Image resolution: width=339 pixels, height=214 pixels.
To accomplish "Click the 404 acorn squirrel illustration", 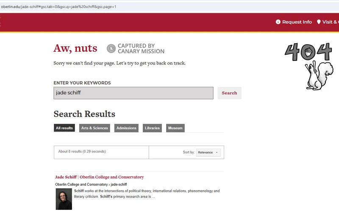I will [x=309, y=66].
